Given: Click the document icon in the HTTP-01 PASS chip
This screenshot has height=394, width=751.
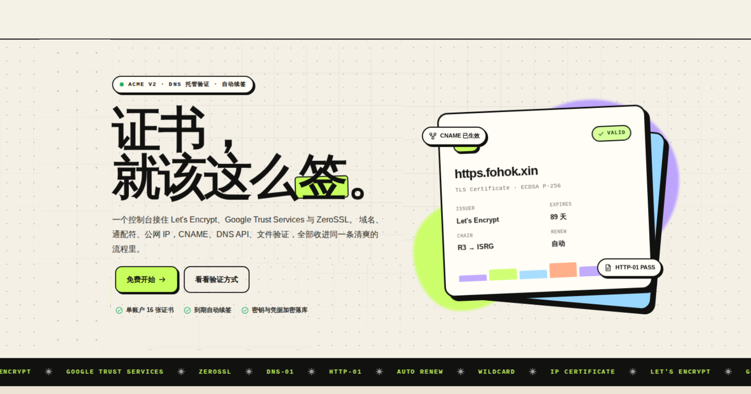Looking at the screenshot, I should (x=608, y=267).
